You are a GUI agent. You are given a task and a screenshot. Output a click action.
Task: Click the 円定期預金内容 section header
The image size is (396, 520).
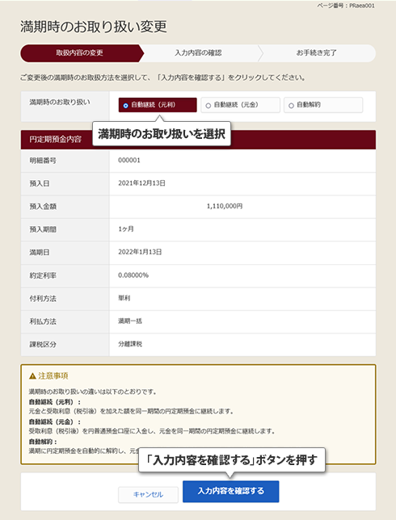click(x=198, y=140)
